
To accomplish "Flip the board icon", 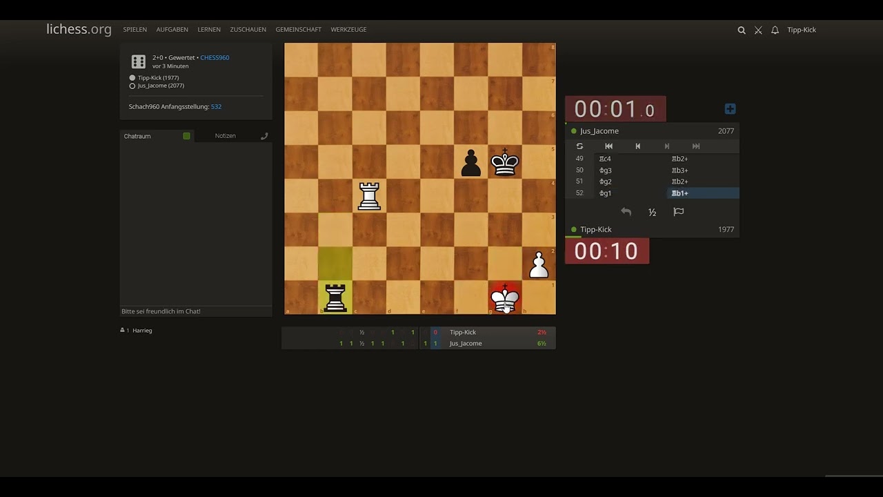I will [x=579, y=146].
